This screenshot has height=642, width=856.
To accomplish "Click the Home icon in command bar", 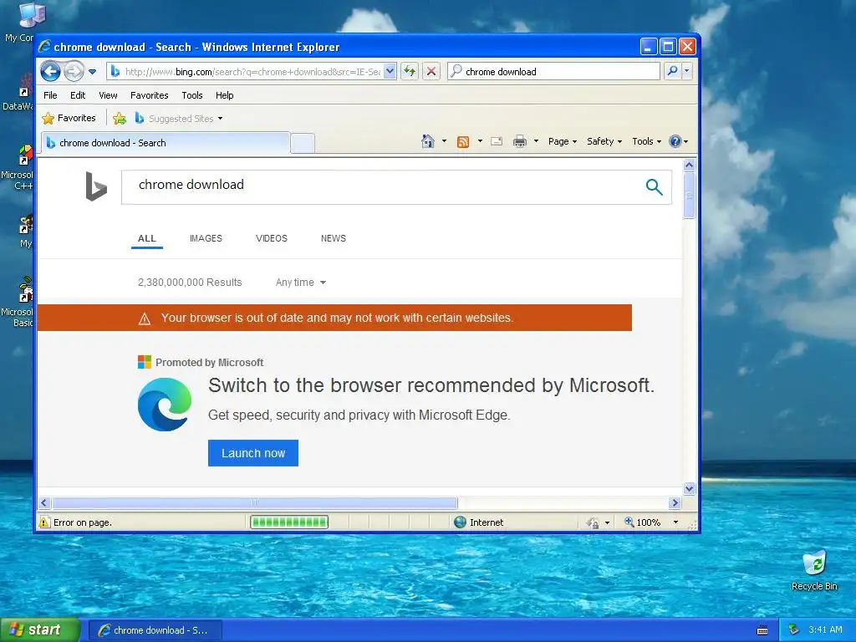I will (428, 141).
